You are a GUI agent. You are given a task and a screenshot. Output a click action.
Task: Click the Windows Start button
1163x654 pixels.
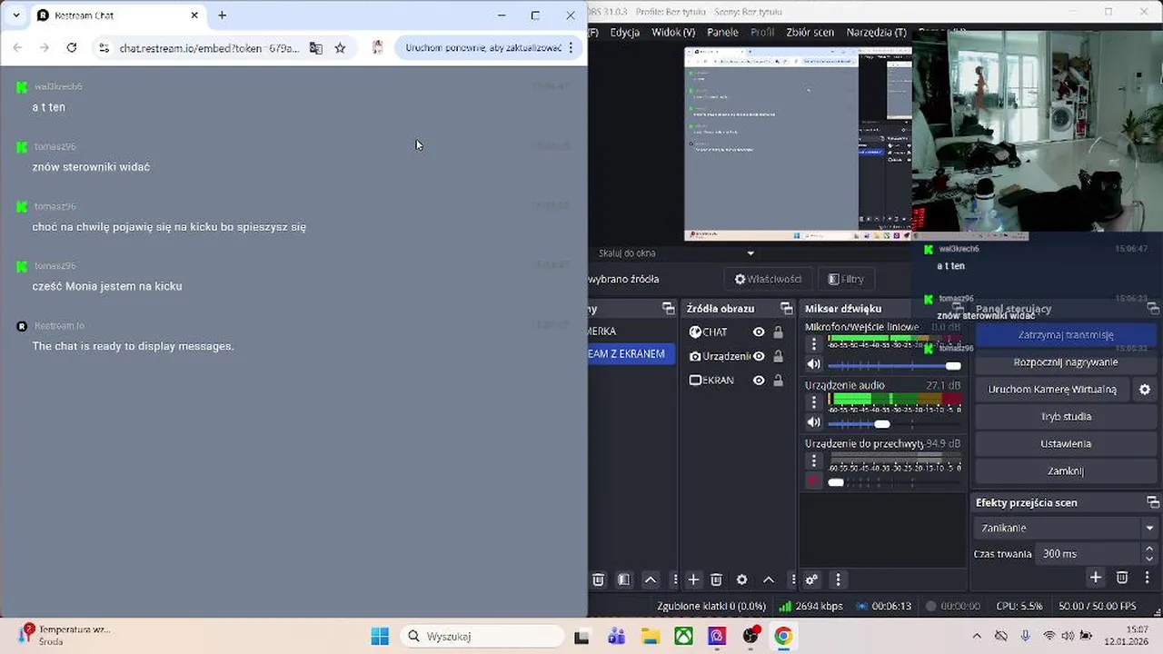[380, 636]
